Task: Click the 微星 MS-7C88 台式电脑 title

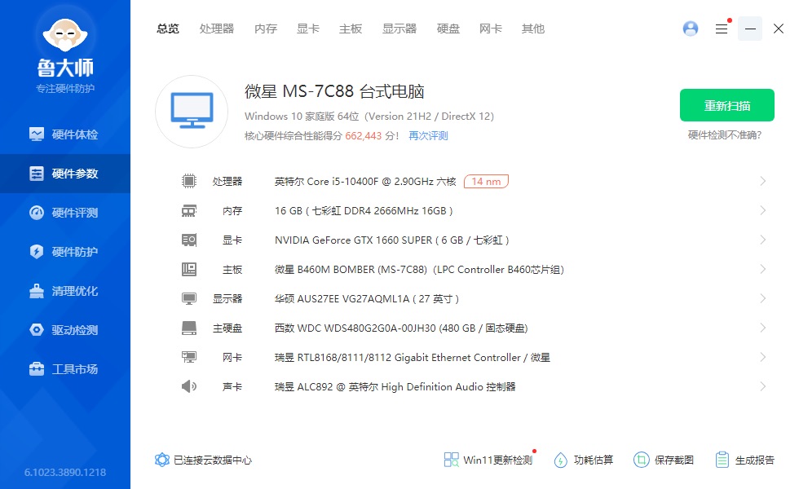Action: tap(334, 91)
